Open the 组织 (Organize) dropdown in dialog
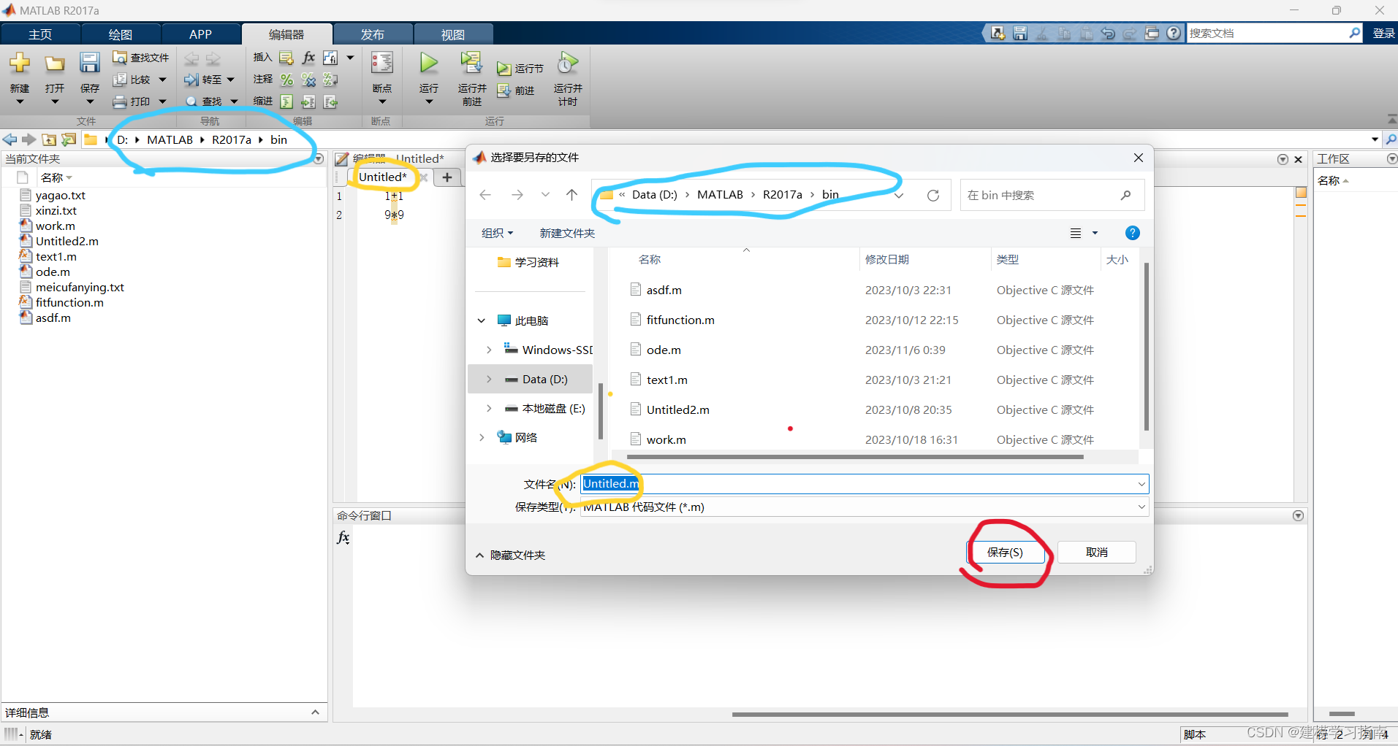This screenshot has width=1398, height=746. tap(498, 233)
